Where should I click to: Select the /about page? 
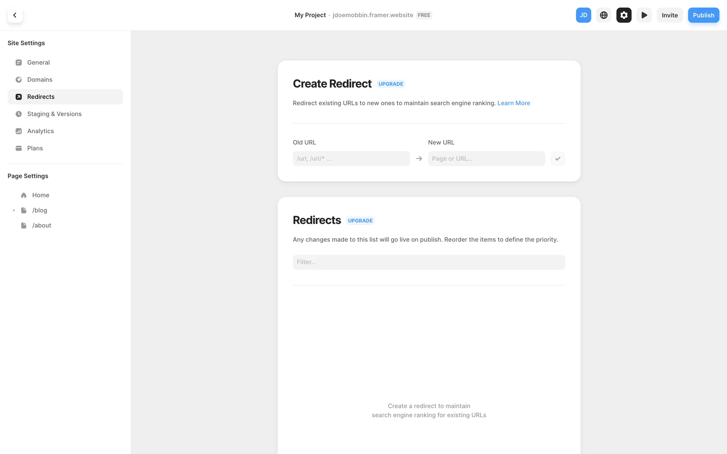[42, 225]
